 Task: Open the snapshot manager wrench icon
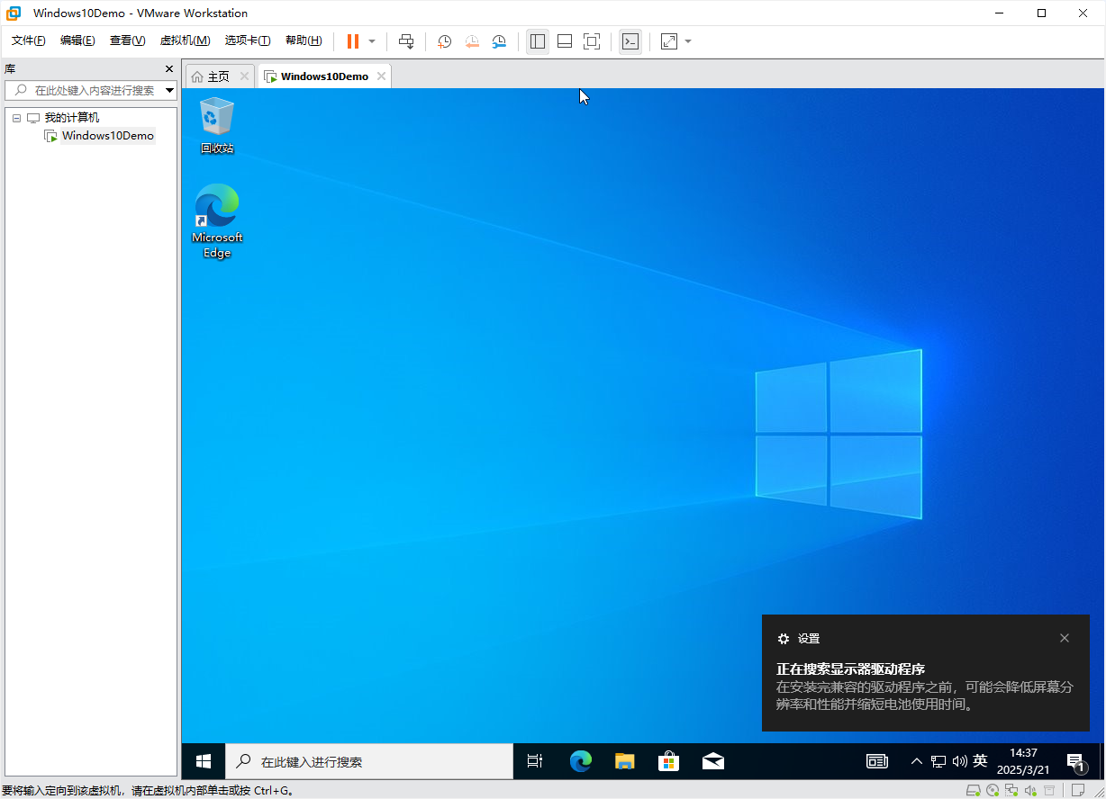[x=499, y=41]
